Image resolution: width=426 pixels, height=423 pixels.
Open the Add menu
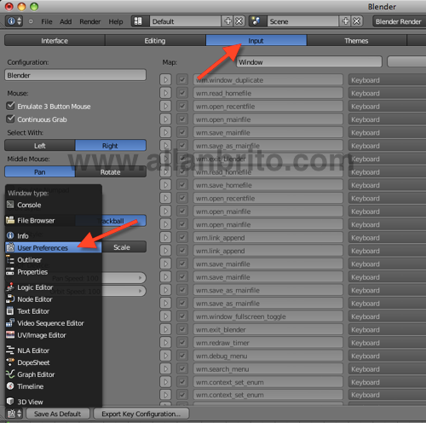click(x=66, y=21)
